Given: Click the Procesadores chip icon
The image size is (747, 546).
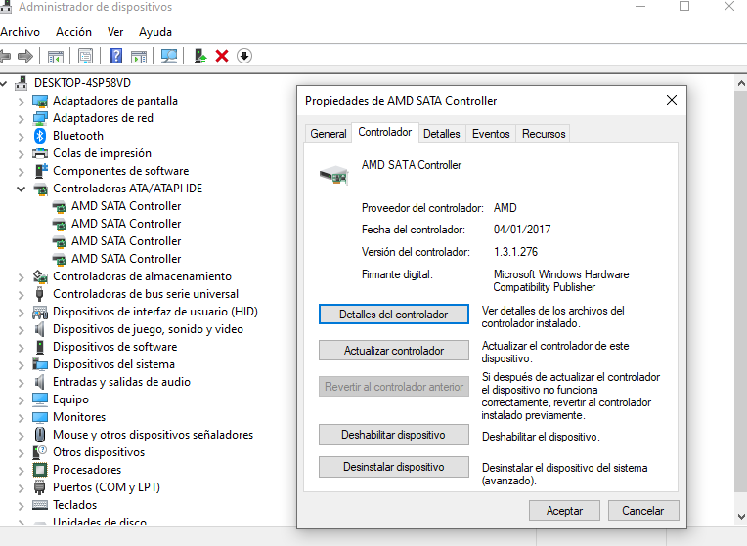Looking at the screenshot, I should coord(40,470).
